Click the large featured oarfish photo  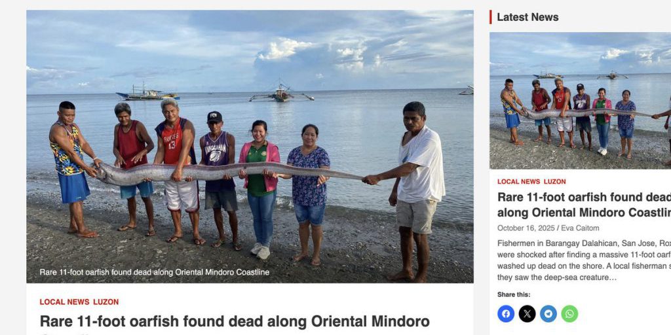[250, 147]
